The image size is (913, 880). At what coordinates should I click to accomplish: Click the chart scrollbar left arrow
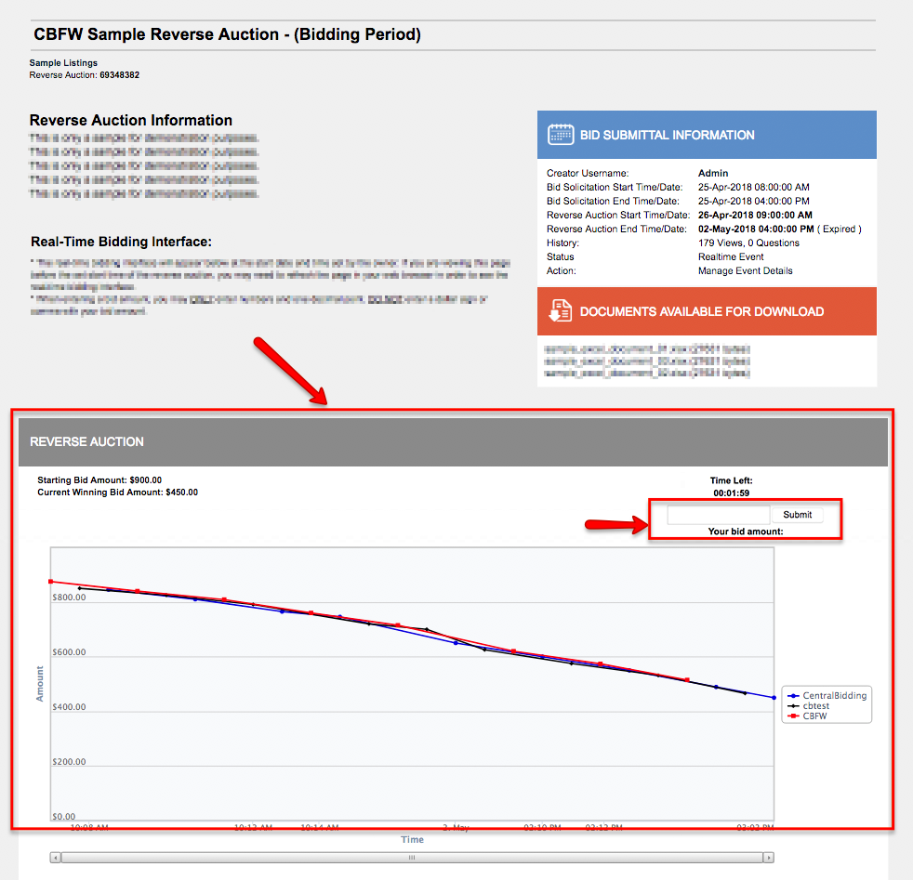(56, 858)
